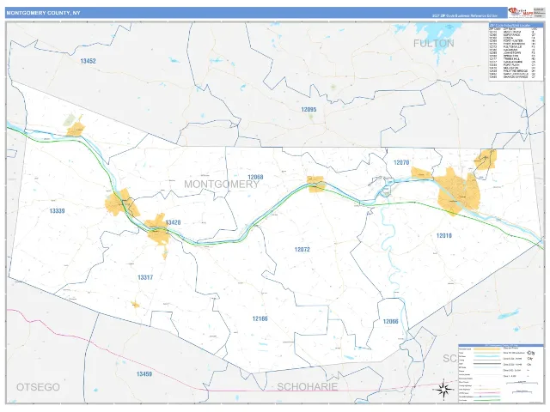Click the ZIP code label 13452
Image resolution: width=550 pixels, height=412 pixels.
88,61
